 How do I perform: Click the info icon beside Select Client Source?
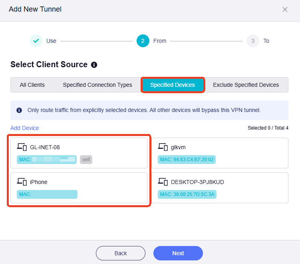click(94, 65)
